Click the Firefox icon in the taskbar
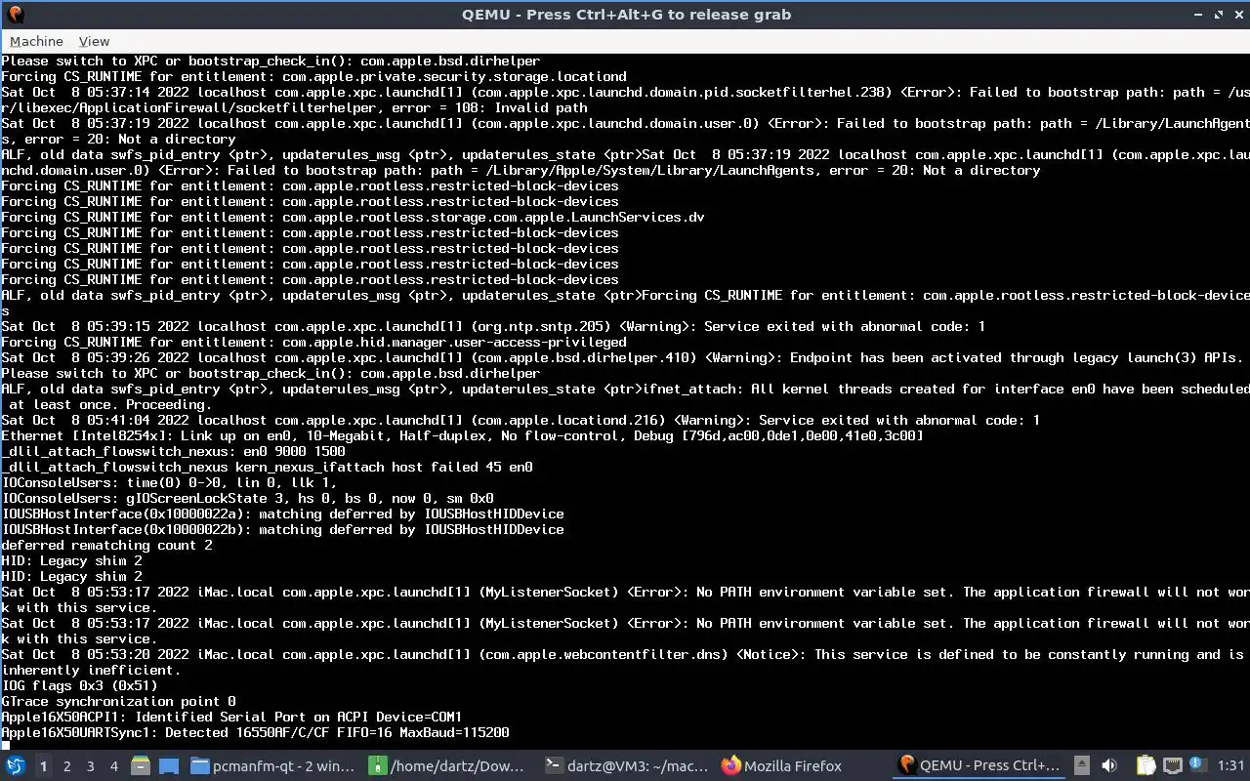 [x=731, y=766]
